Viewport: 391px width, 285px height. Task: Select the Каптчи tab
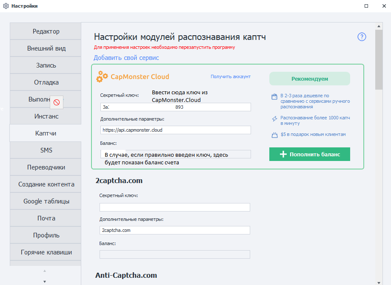pos(46,133)
